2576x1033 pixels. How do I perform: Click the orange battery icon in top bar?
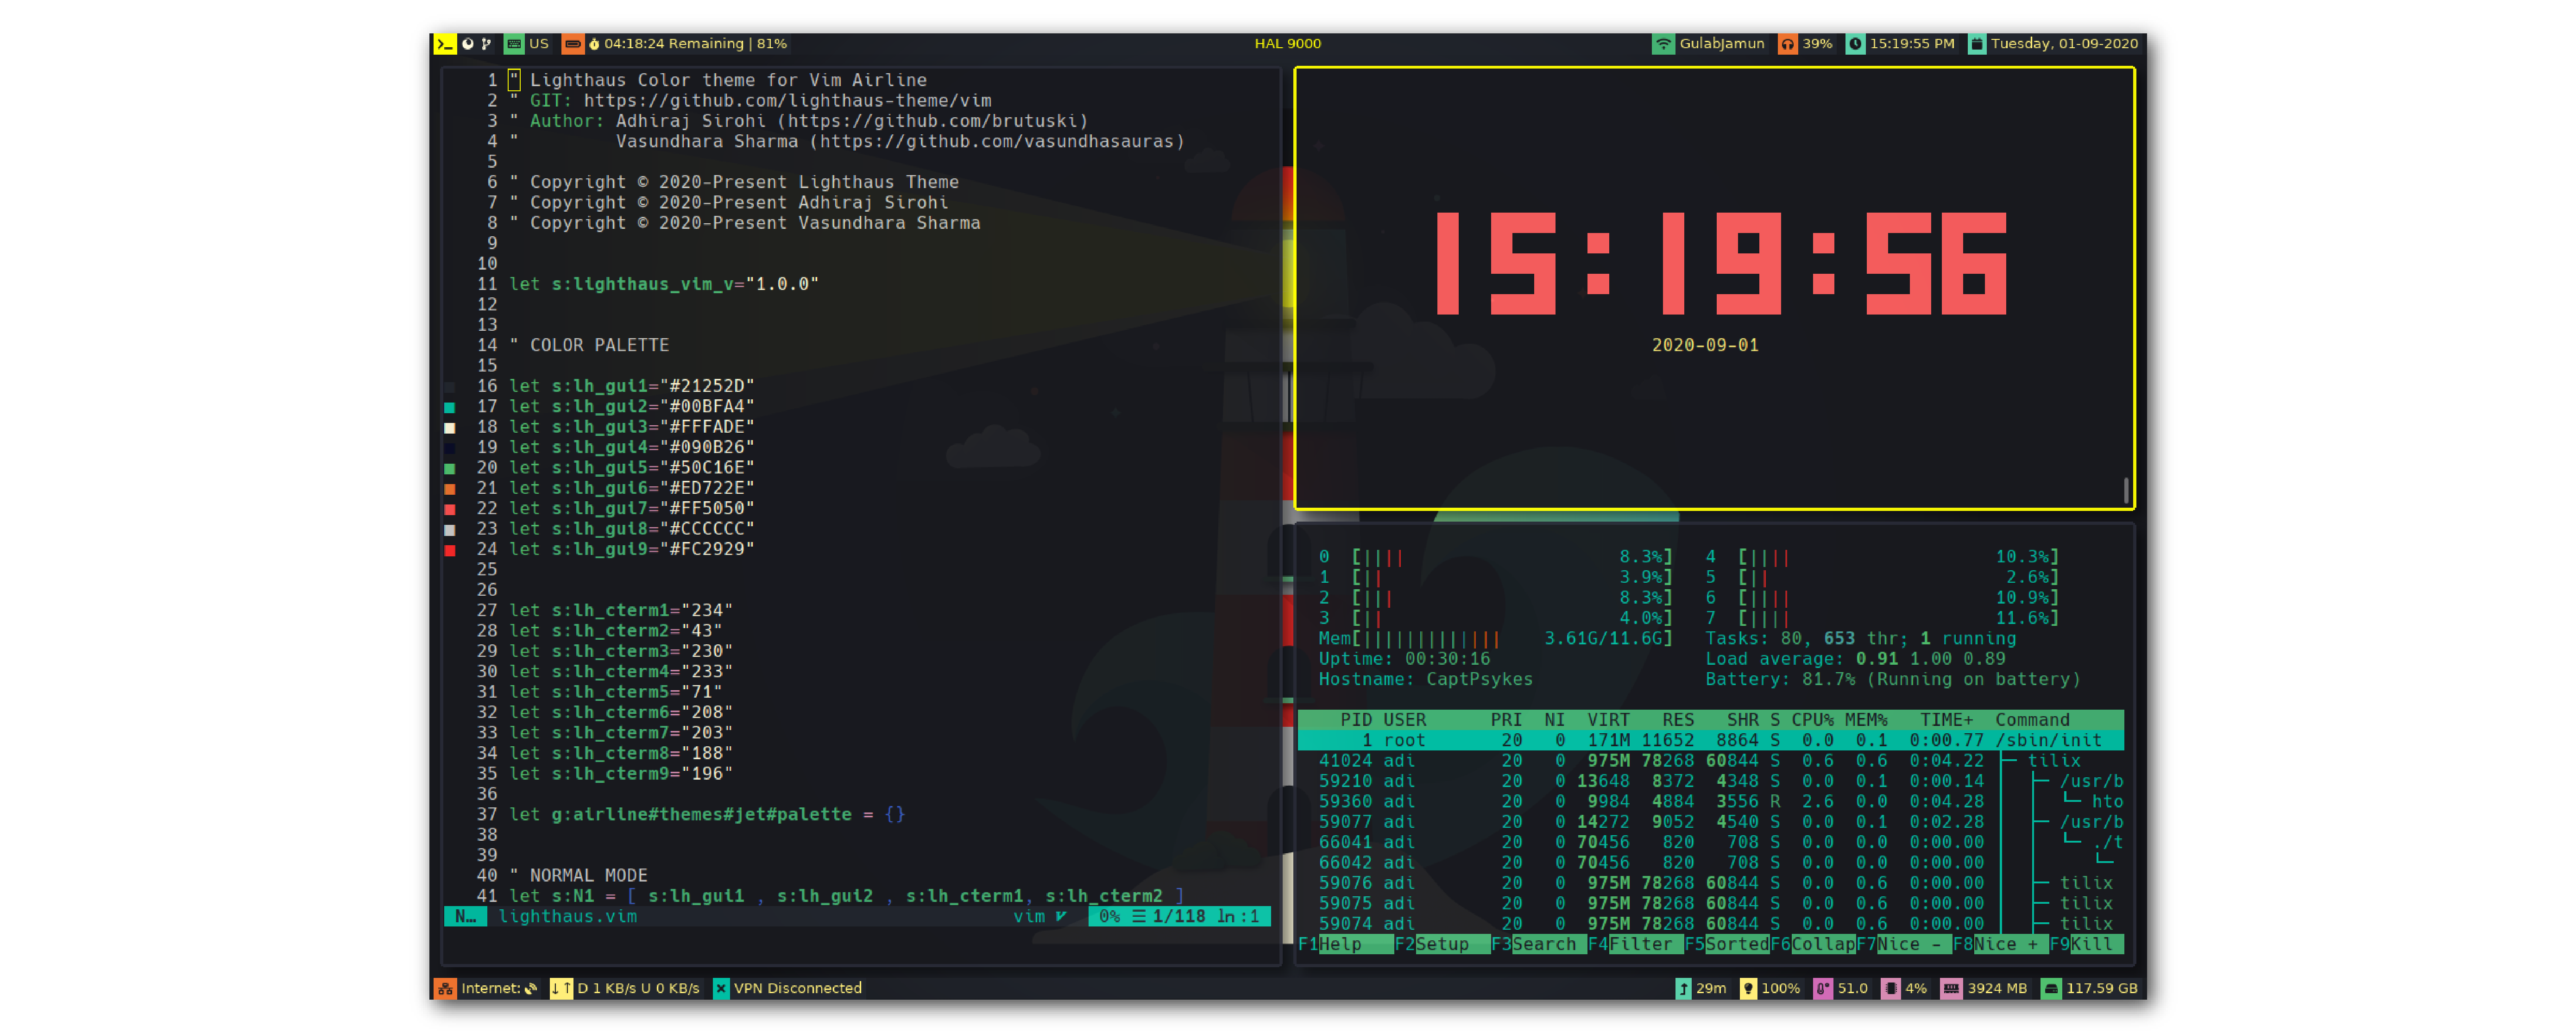point(572,44)
